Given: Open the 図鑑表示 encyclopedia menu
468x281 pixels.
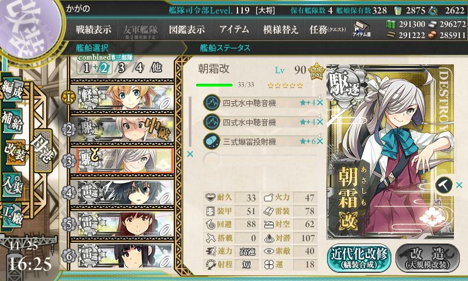Looking at the screenshot, I should point(187,29).
